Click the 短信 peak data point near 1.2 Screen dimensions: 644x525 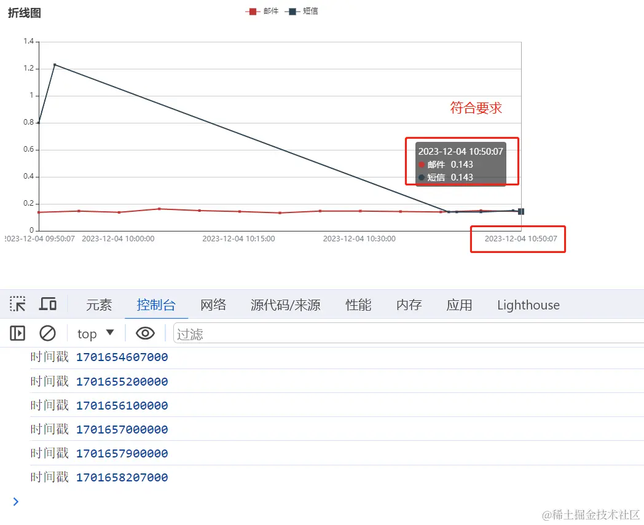55,64
